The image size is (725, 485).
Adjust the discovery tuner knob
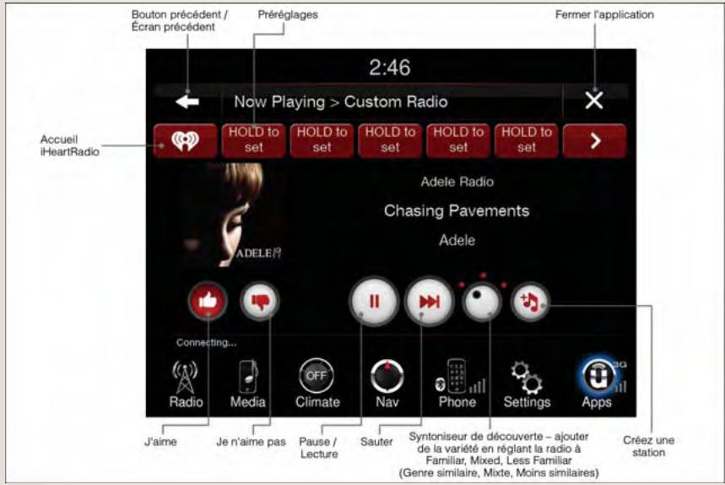(x=482, y=302)
